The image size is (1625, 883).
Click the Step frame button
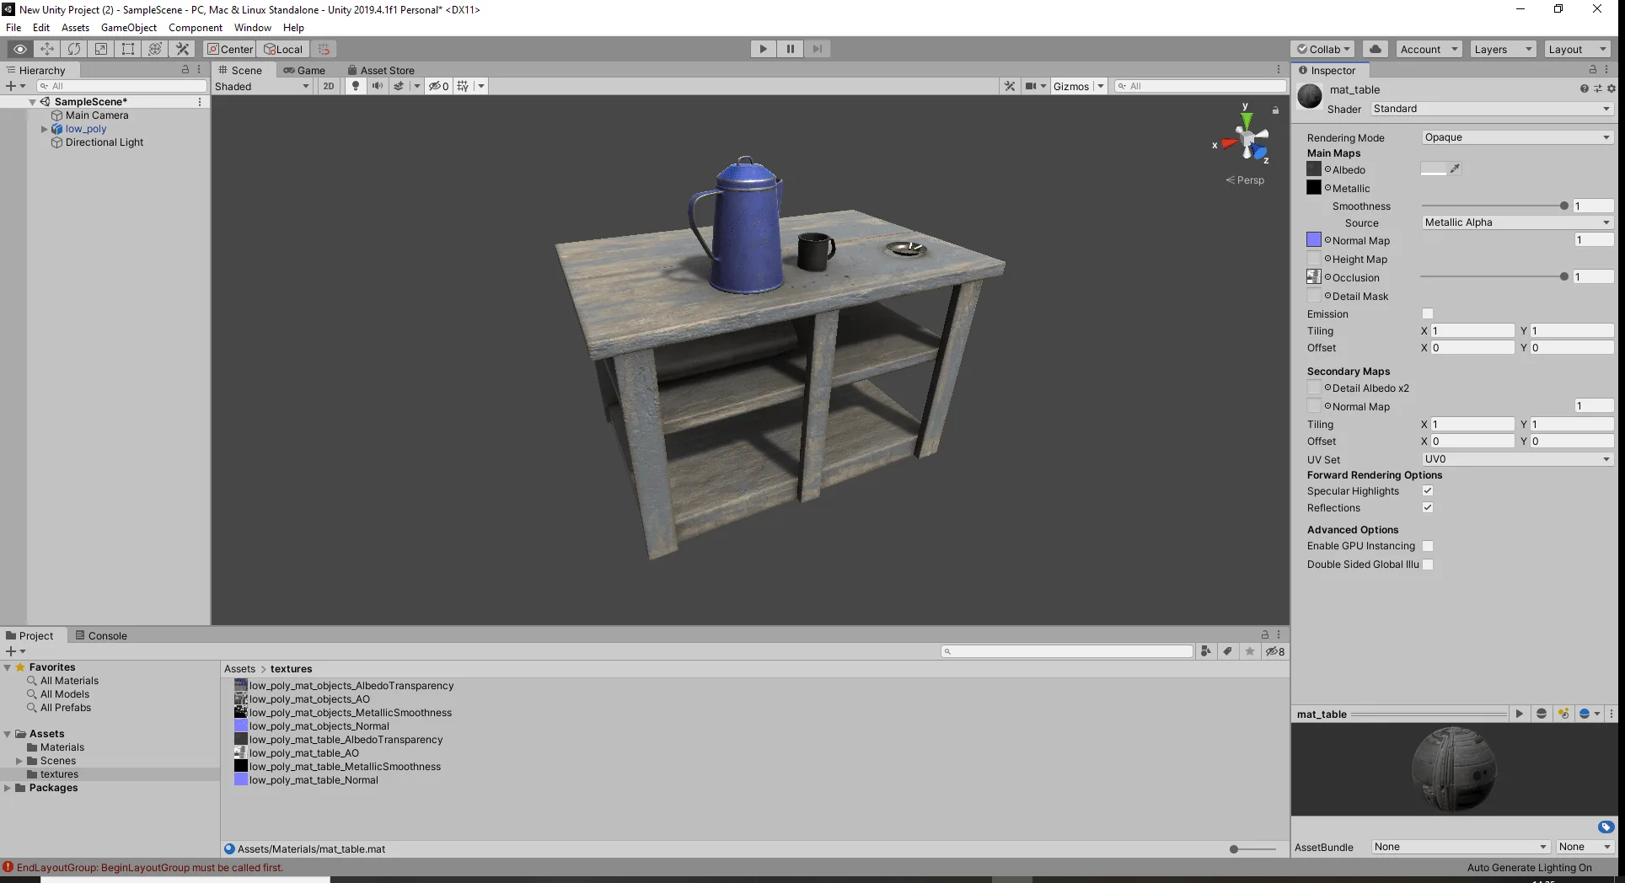click(818, 49)
